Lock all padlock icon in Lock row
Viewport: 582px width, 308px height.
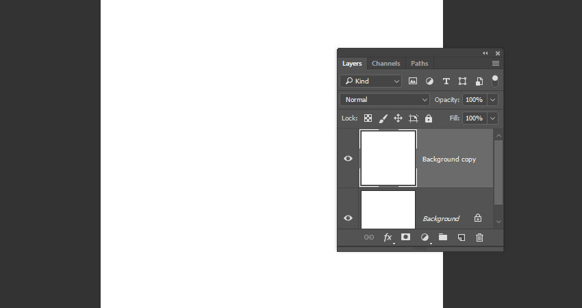[x=429, y=118]
